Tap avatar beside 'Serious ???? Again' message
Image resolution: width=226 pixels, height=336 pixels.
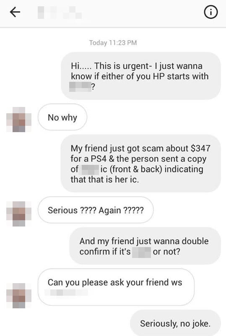coord(19,214)
